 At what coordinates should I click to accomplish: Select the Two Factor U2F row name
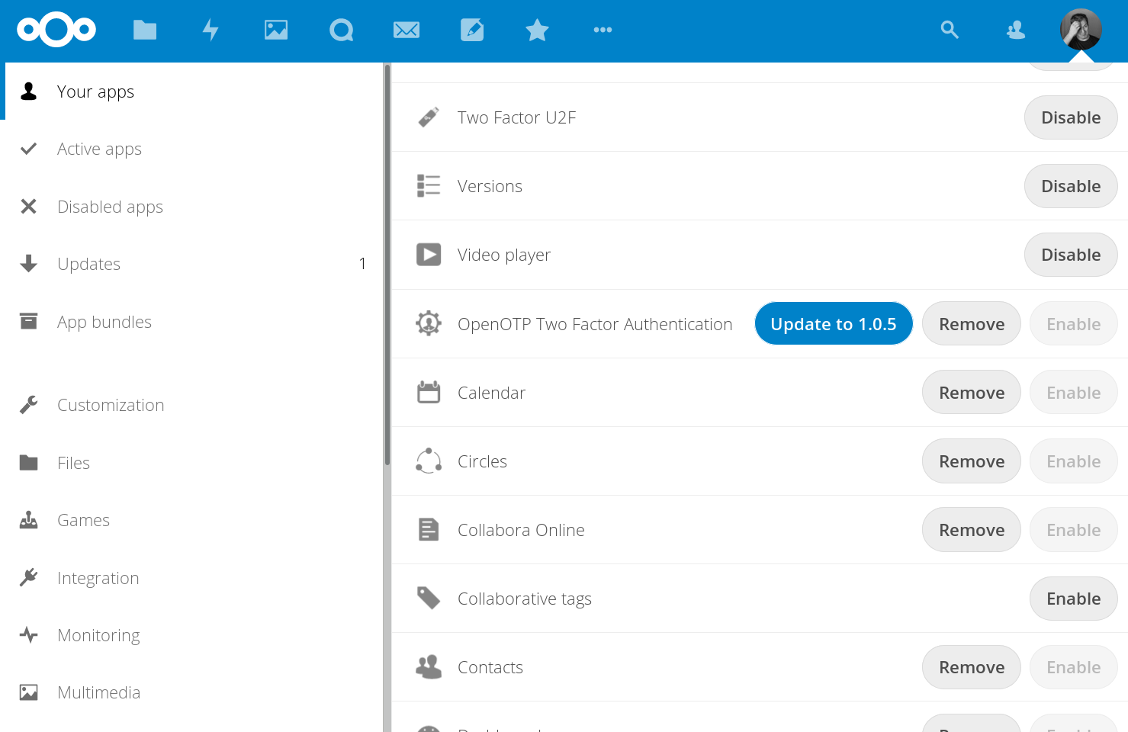tap(516, 117)
